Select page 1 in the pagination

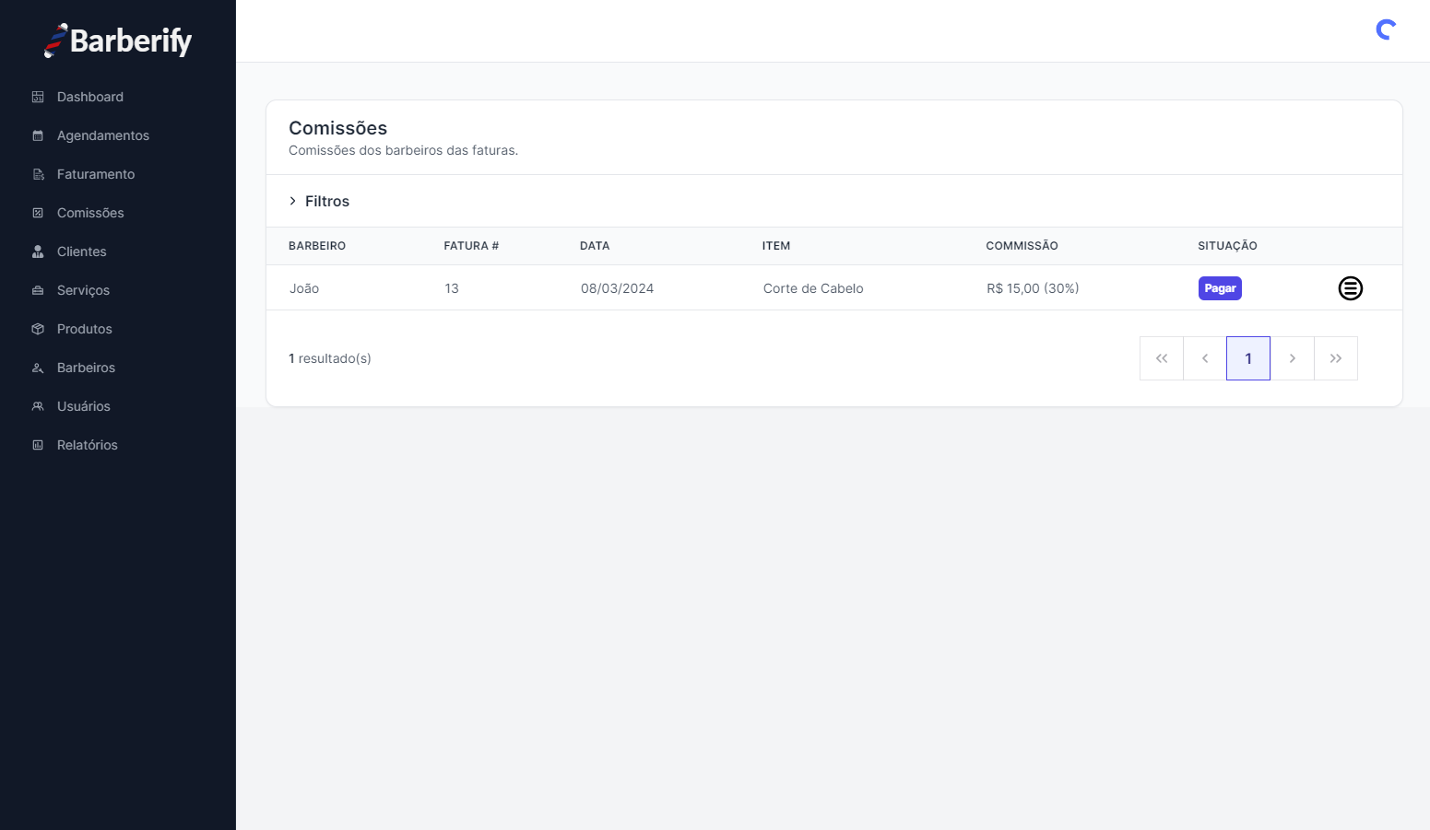tap(1248, 358)
